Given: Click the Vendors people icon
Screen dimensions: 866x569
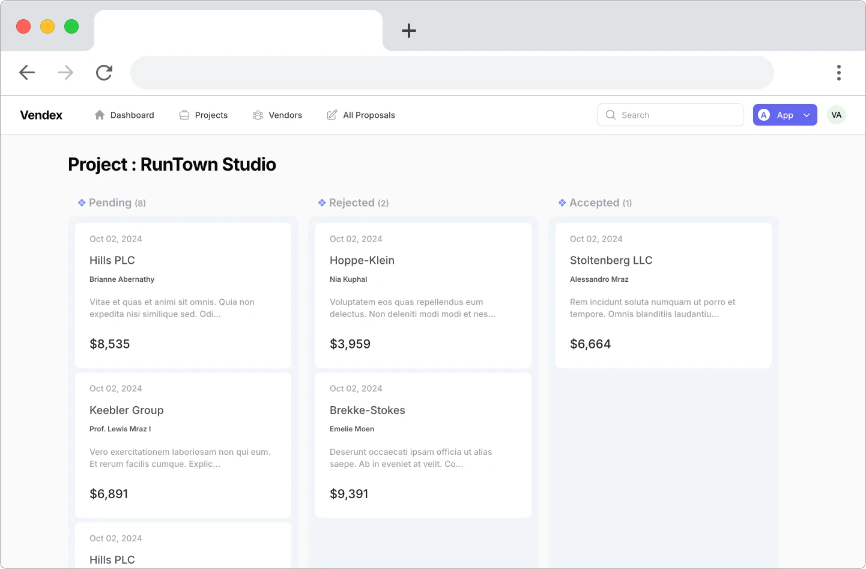Looking at the screenshot, I should pyautogui.click(x=258, y=115).
